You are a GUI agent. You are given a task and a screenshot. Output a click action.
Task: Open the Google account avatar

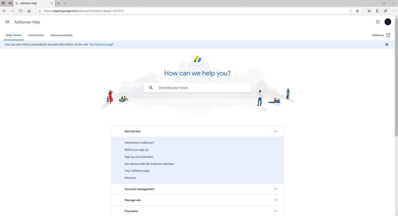coord(388,22)
